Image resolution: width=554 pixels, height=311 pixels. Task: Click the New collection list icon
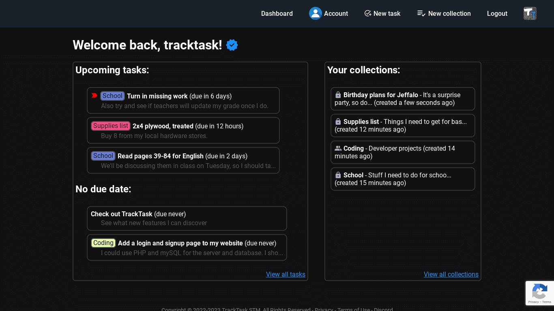[x=421, y=13]
